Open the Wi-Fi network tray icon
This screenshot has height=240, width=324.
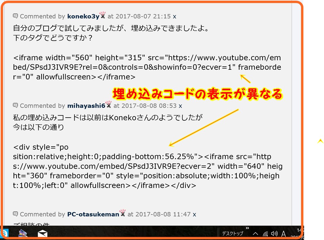point(265,234)
